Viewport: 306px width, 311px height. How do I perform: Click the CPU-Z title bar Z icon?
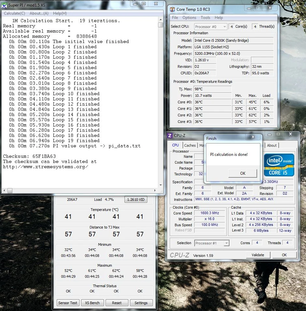[170, 136]
